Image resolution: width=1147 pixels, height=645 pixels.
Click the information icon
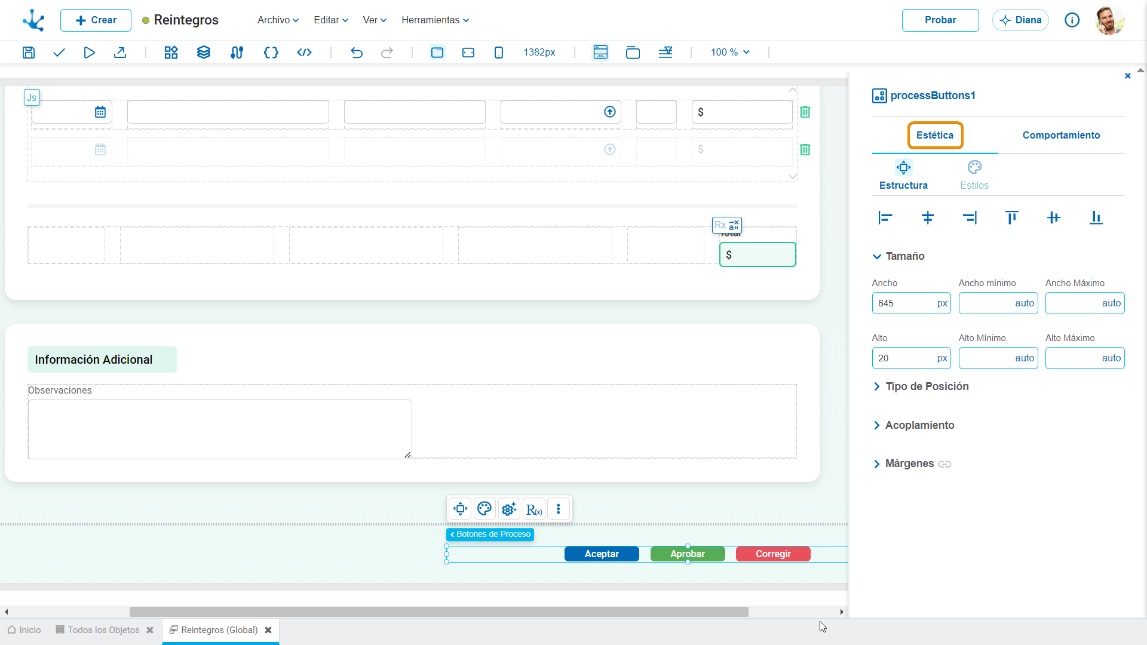(x=1072, y=20)
